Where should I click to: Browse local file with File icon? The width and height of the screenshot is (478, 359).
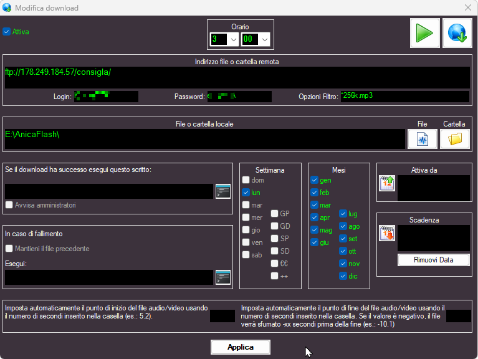[422, 139]
